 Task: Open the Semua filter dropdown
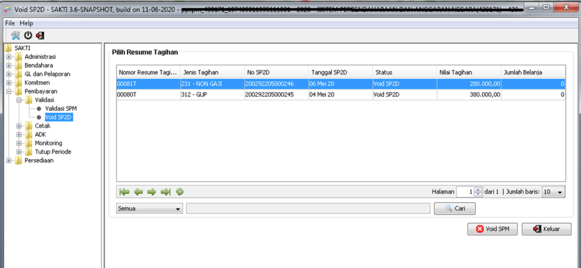pos(149,209)
